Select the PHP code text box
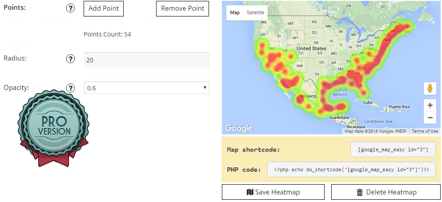 (x=351, y=170)
